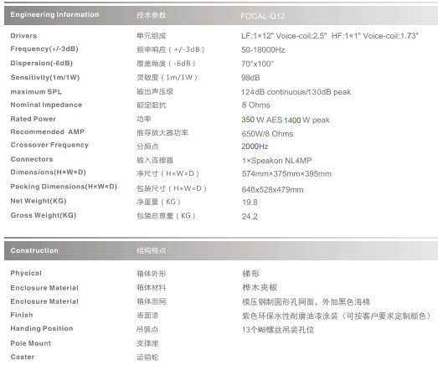Click the '表面漆' Chinese label
Viewport: 438px width, 365px height.
pos(147,316)
